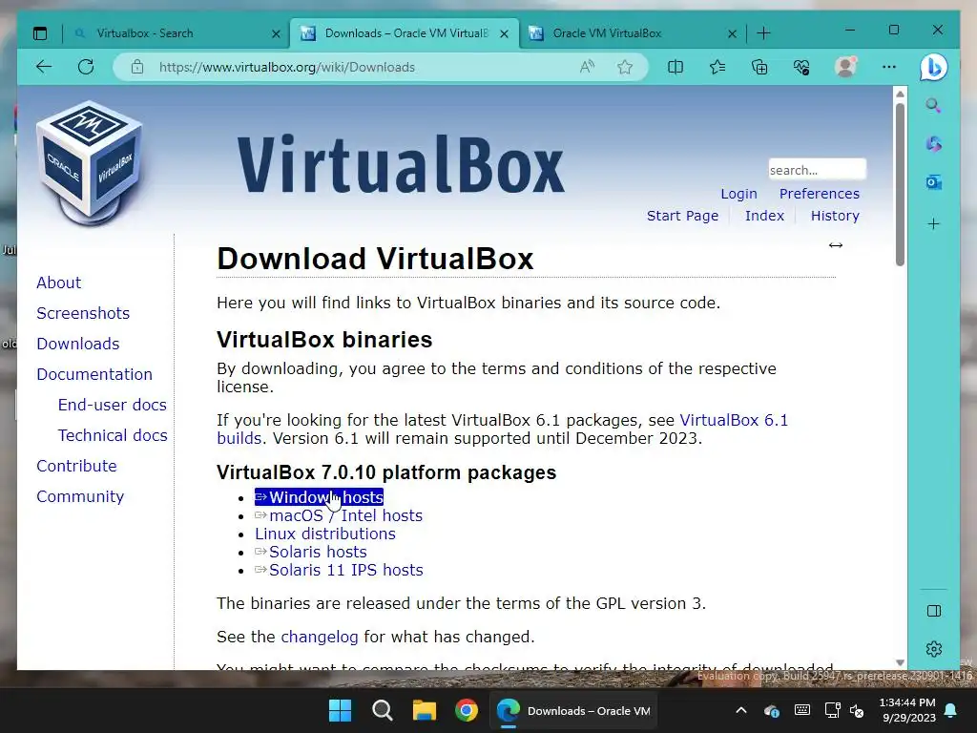Open the Bing chat sidebar button
977x733 pixels.
pos(933,68)
